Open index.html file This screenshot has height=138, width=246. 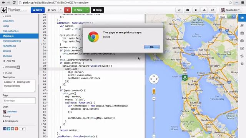tap(8, 21)
